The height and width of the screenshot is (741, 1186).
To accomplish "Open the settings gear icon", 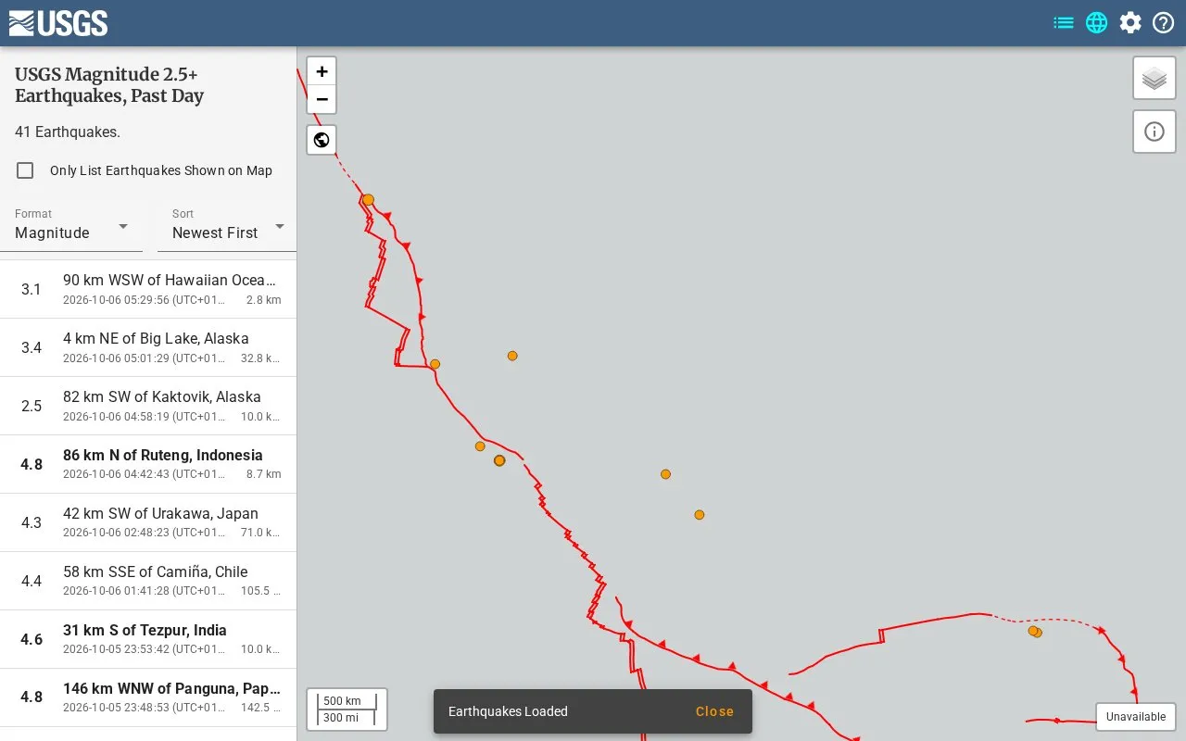I will [x=1130, y=23].
